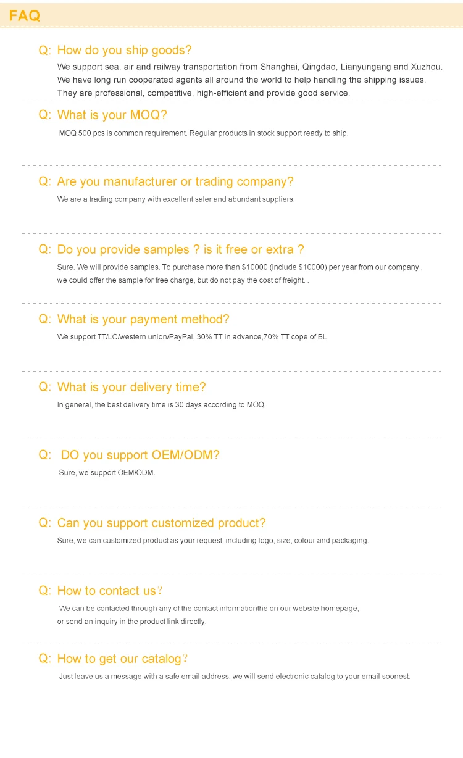
Task: Select 'Are you manufacturer or trading company?' question
Action: [175, 182]
